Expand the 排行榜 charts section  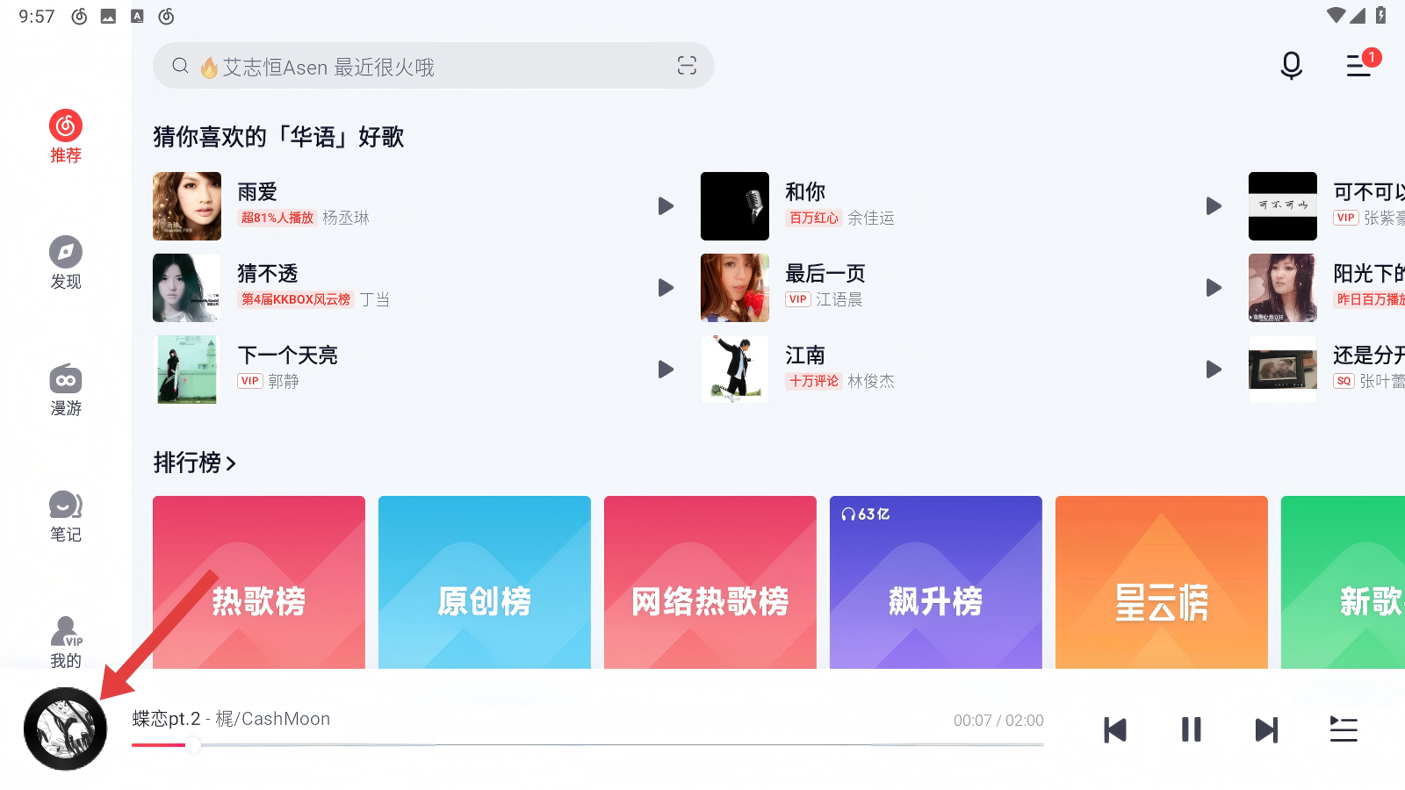tap(195, 463)
